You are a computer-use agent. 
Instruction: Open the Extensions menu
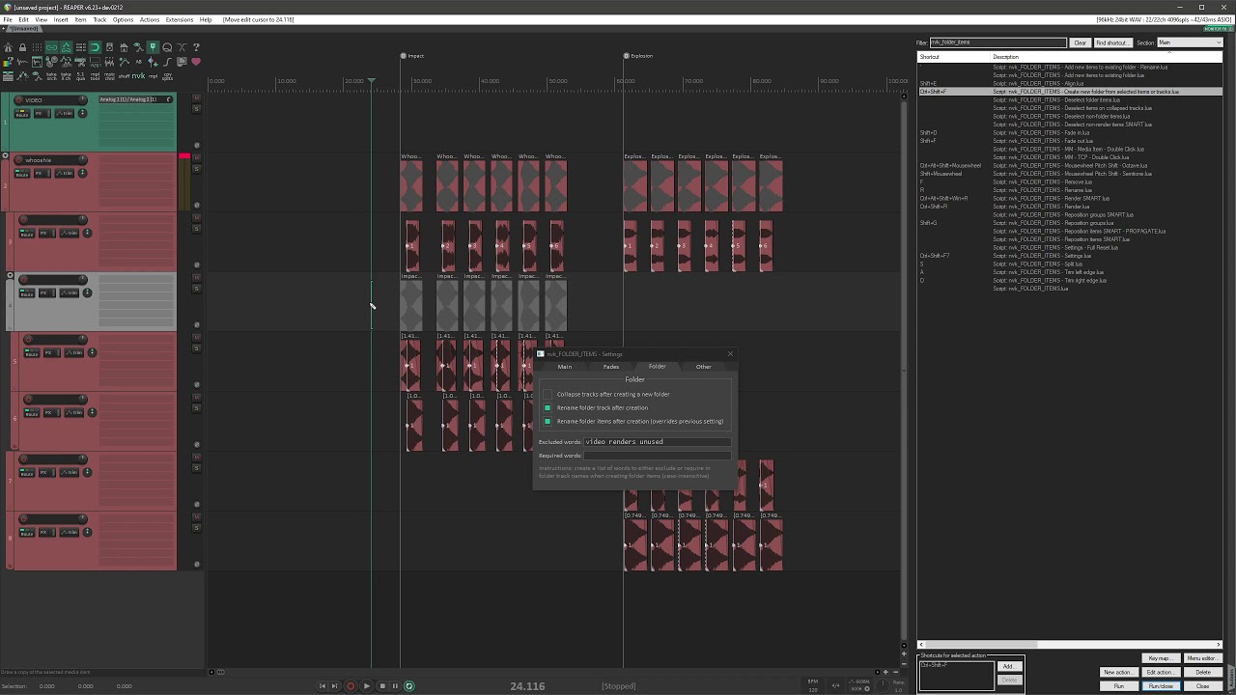pyautogui.click(x=179, y=19)
